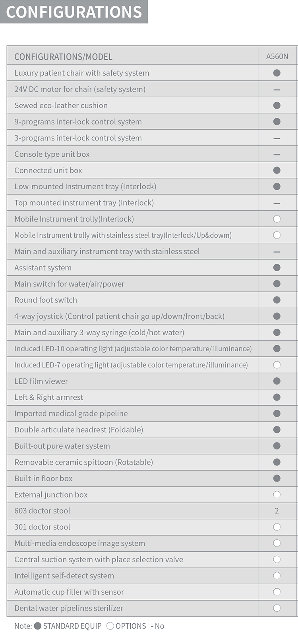This screenshot has width=298, height=636.
Task: Click the dash mark for Console type unit box
Action: 277,154
